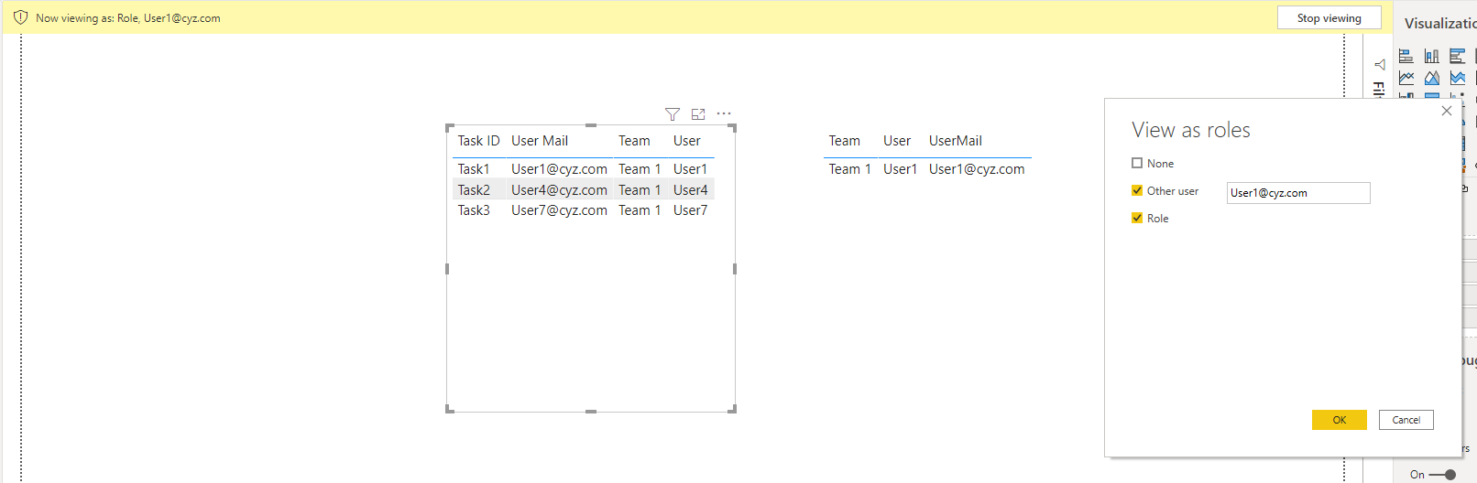The height and width of the screenshot is (483, 1477).
Task: Close the View as roles dialog
Action: [1446, 111]
